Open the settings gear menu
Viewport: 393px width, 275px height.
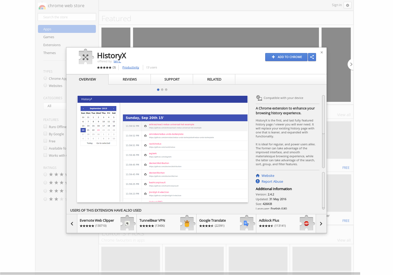348,5
